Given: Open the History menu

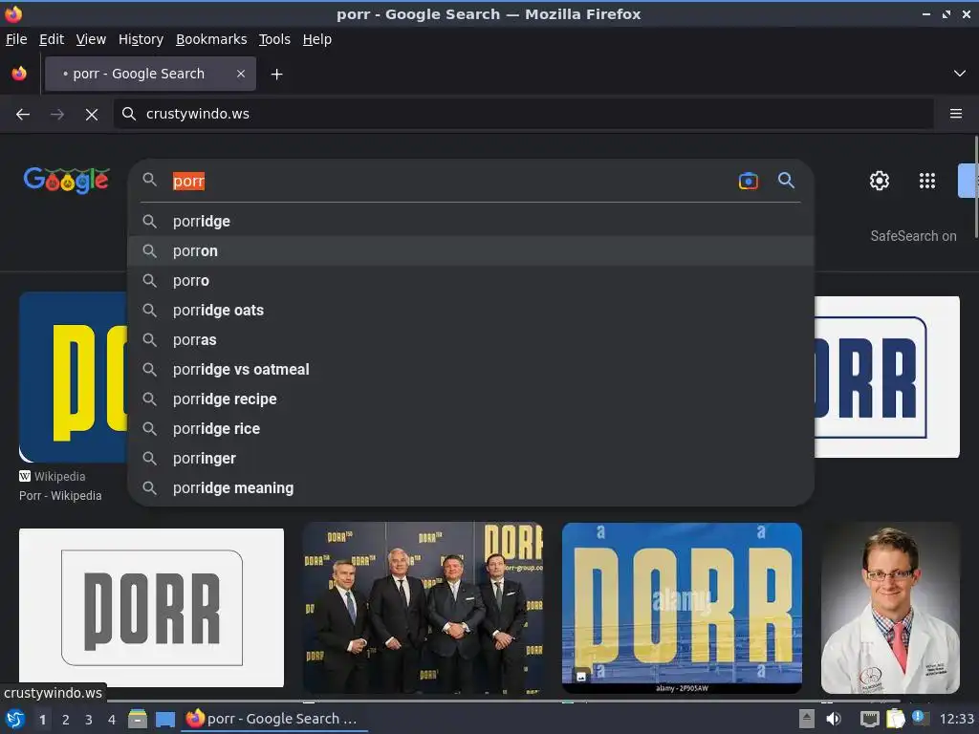Looking at the screenshot, I should pyautogui.click(x=141, y=39).
